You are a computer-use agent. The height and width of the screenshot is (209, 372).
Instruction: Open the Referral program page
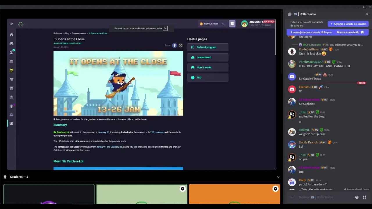(x=208, y=47)
